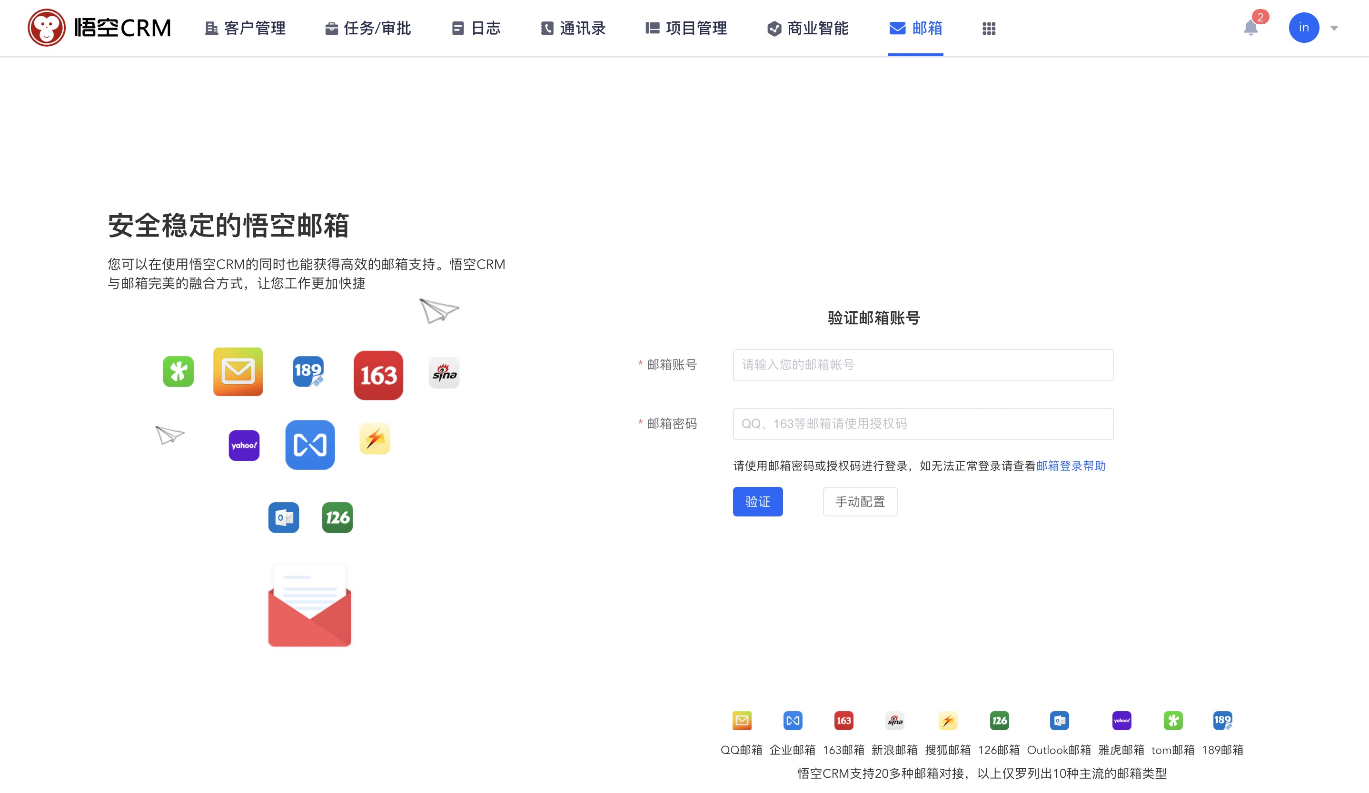The height and width of the screenshot is (793, 1369).
Task: Click the small 雅虎邮箱 icon at the bottom
Action: pos(1121,721)
